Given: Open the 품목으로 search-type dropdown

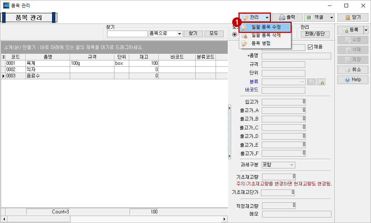Looking at the screenshot, I should pos(166,34).
